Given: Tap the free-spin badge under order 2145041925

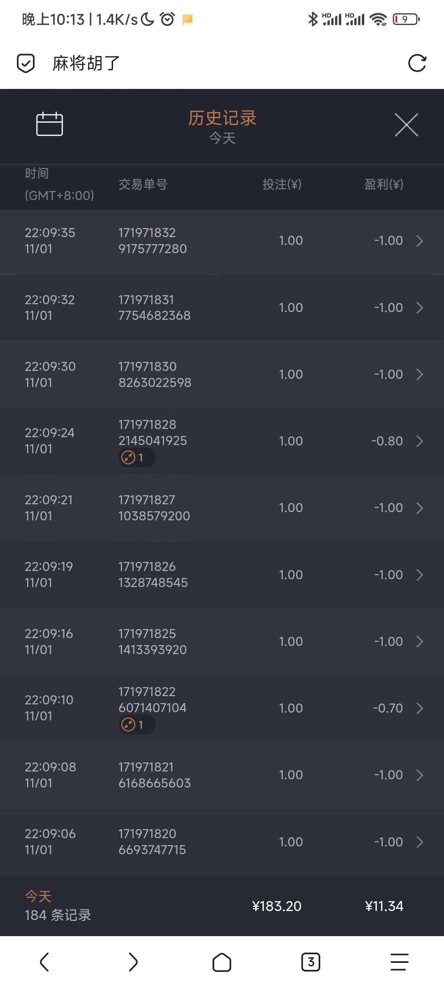Looking at the screenshot, I should [x=136, y=457].
